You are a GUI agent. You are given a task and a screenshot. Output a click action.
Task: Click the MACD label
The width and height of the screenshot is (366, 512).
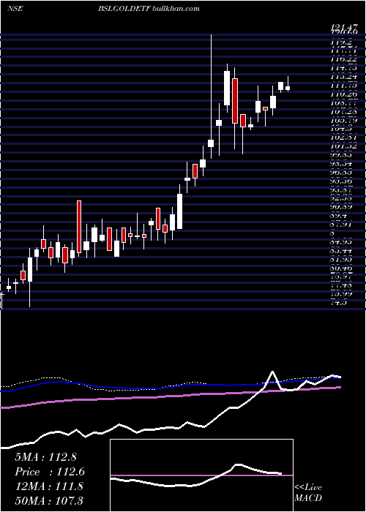308,498
